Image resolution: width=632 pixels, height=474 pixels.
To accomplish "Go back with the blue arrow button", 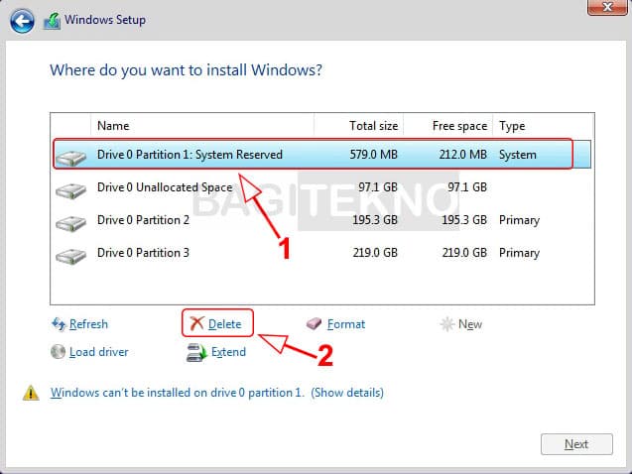I will coord(22,21).
